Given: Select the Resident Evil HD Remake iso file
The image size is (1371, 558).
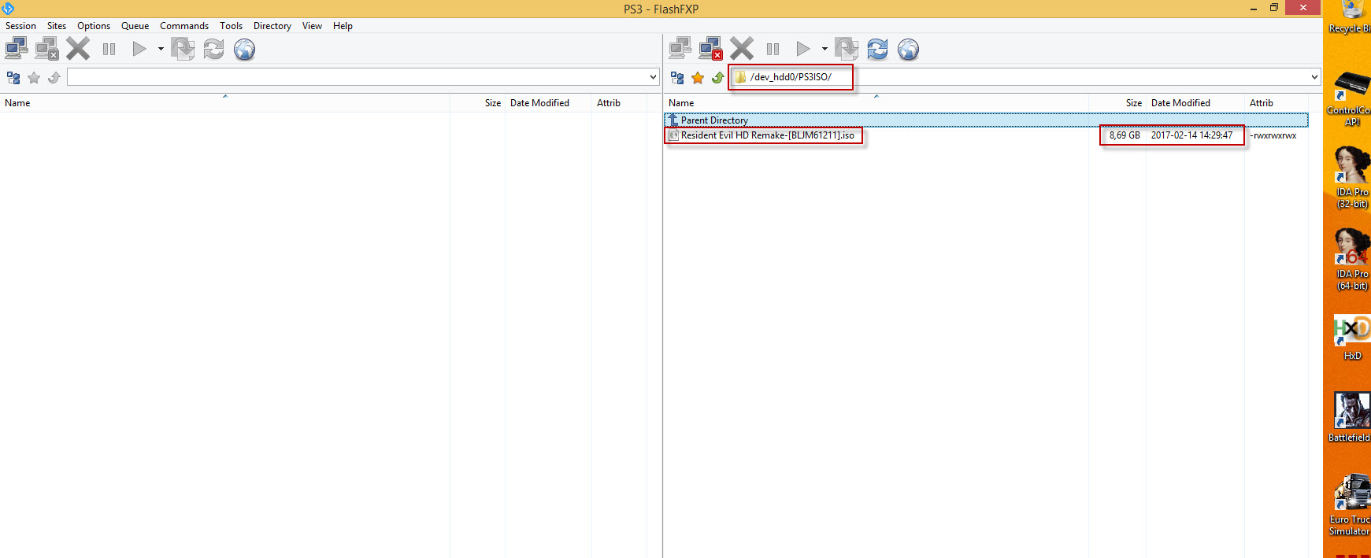Looking at the screenshot, I should pos(767,135).
